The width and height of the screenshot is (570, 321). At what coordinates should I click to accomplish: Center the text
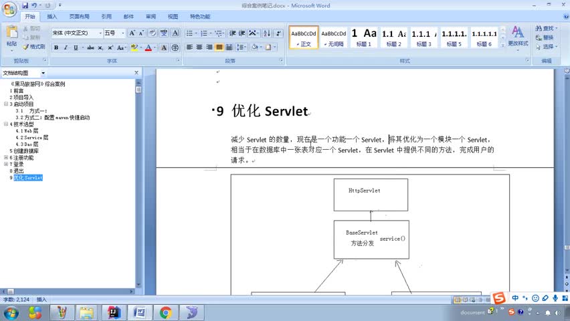(199, 47)
